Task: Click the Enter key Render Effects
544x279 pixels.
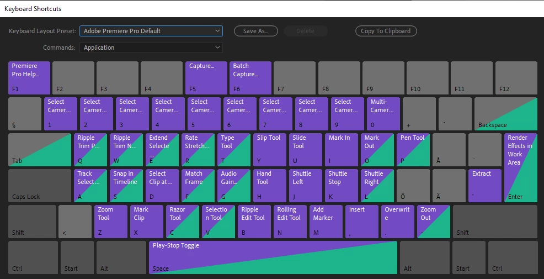Action: pos(521,168)
